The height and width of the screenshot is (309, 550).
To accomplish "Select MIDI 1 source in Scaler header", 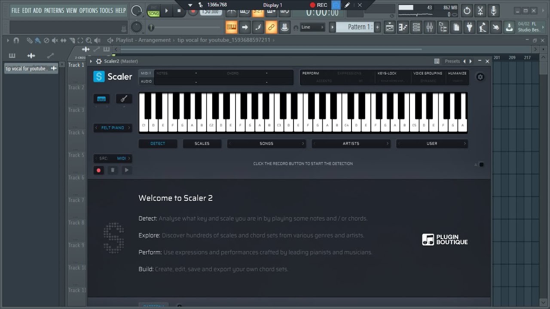I will click(146, 73).
